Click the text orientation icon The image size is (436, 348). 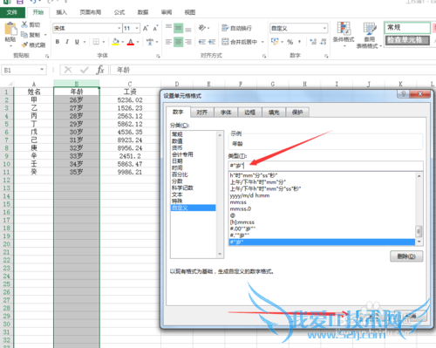(x=202, y=28)
